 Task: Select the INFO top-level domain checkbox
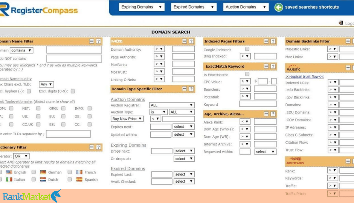[90, 108]
